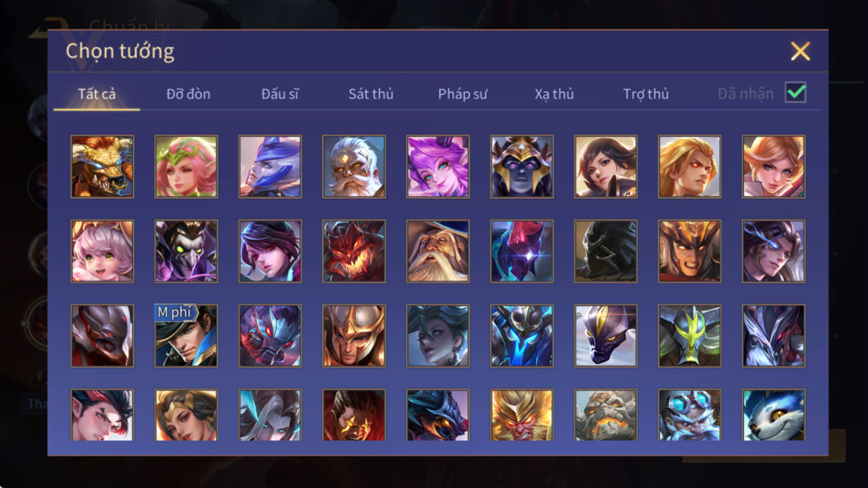This screenshot has width=868, height=488.
Task: Pick the purple-haired girl with horns portrait
Action: (438, 166)
